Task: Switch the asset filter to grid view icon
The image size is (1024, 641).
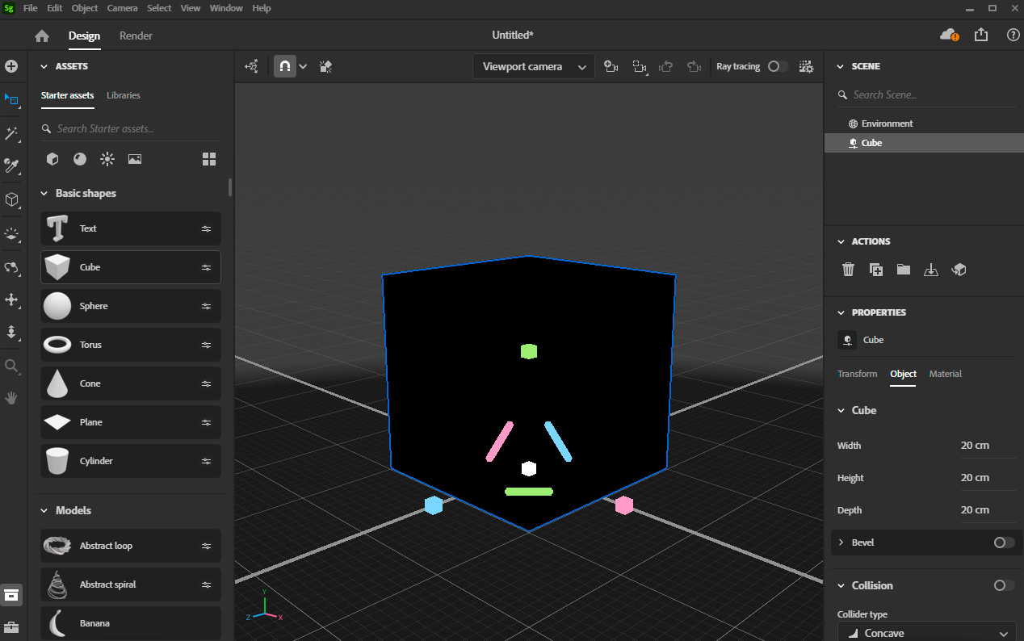Action: click(x=209, y=159)
